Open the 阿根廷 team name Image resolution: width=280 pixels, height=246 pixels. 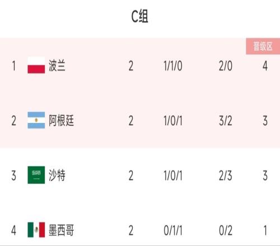pyautogui.click(x=61, y=120)
